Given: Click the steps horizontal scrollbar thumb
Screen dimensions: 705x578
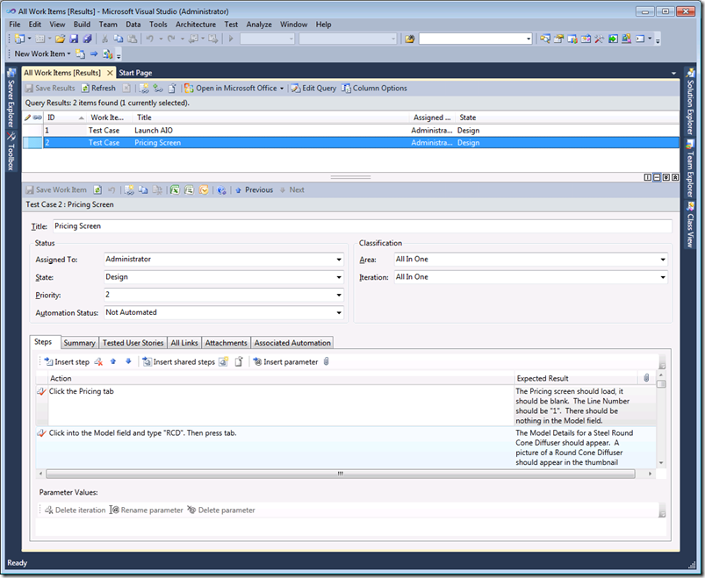Looking at the screenshot, I should click(x=341, y=474).
